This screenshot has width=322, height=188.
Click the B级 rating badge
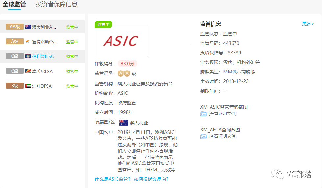tap(14, 86)
